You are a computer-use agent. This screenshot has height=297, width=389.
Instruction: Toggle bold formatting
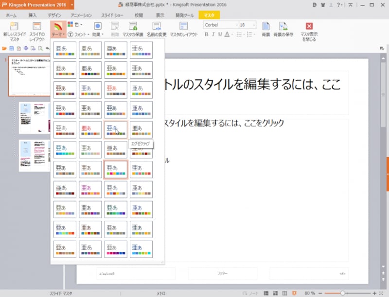point(206,35)
